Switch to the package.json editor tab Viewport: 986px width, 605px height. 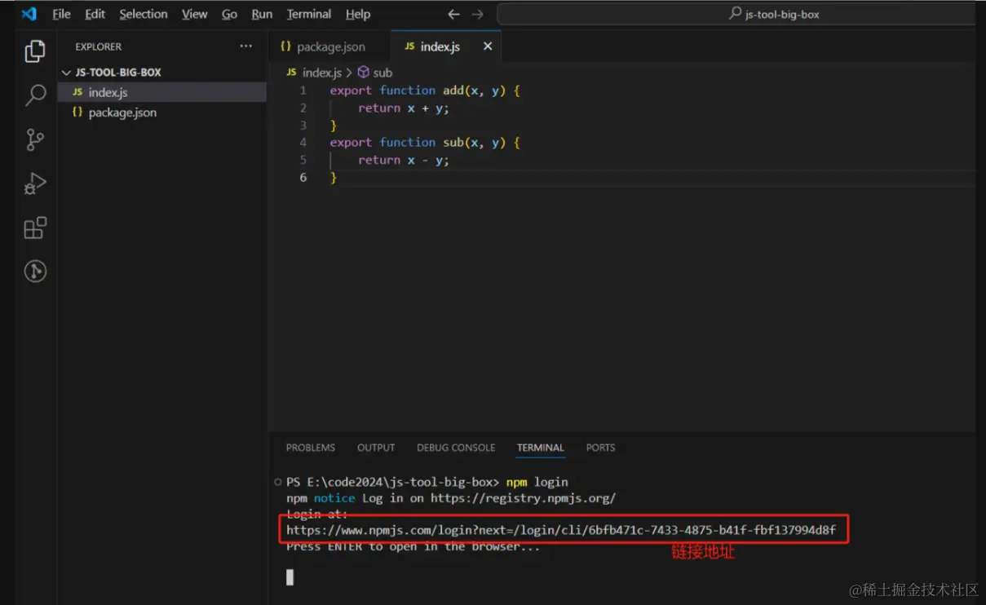coord(329,46)
